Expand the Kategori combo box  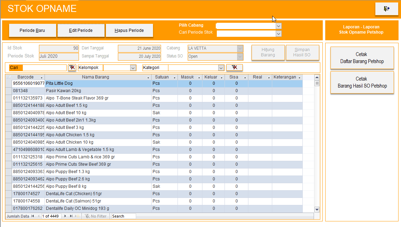[x=221, y=68]
